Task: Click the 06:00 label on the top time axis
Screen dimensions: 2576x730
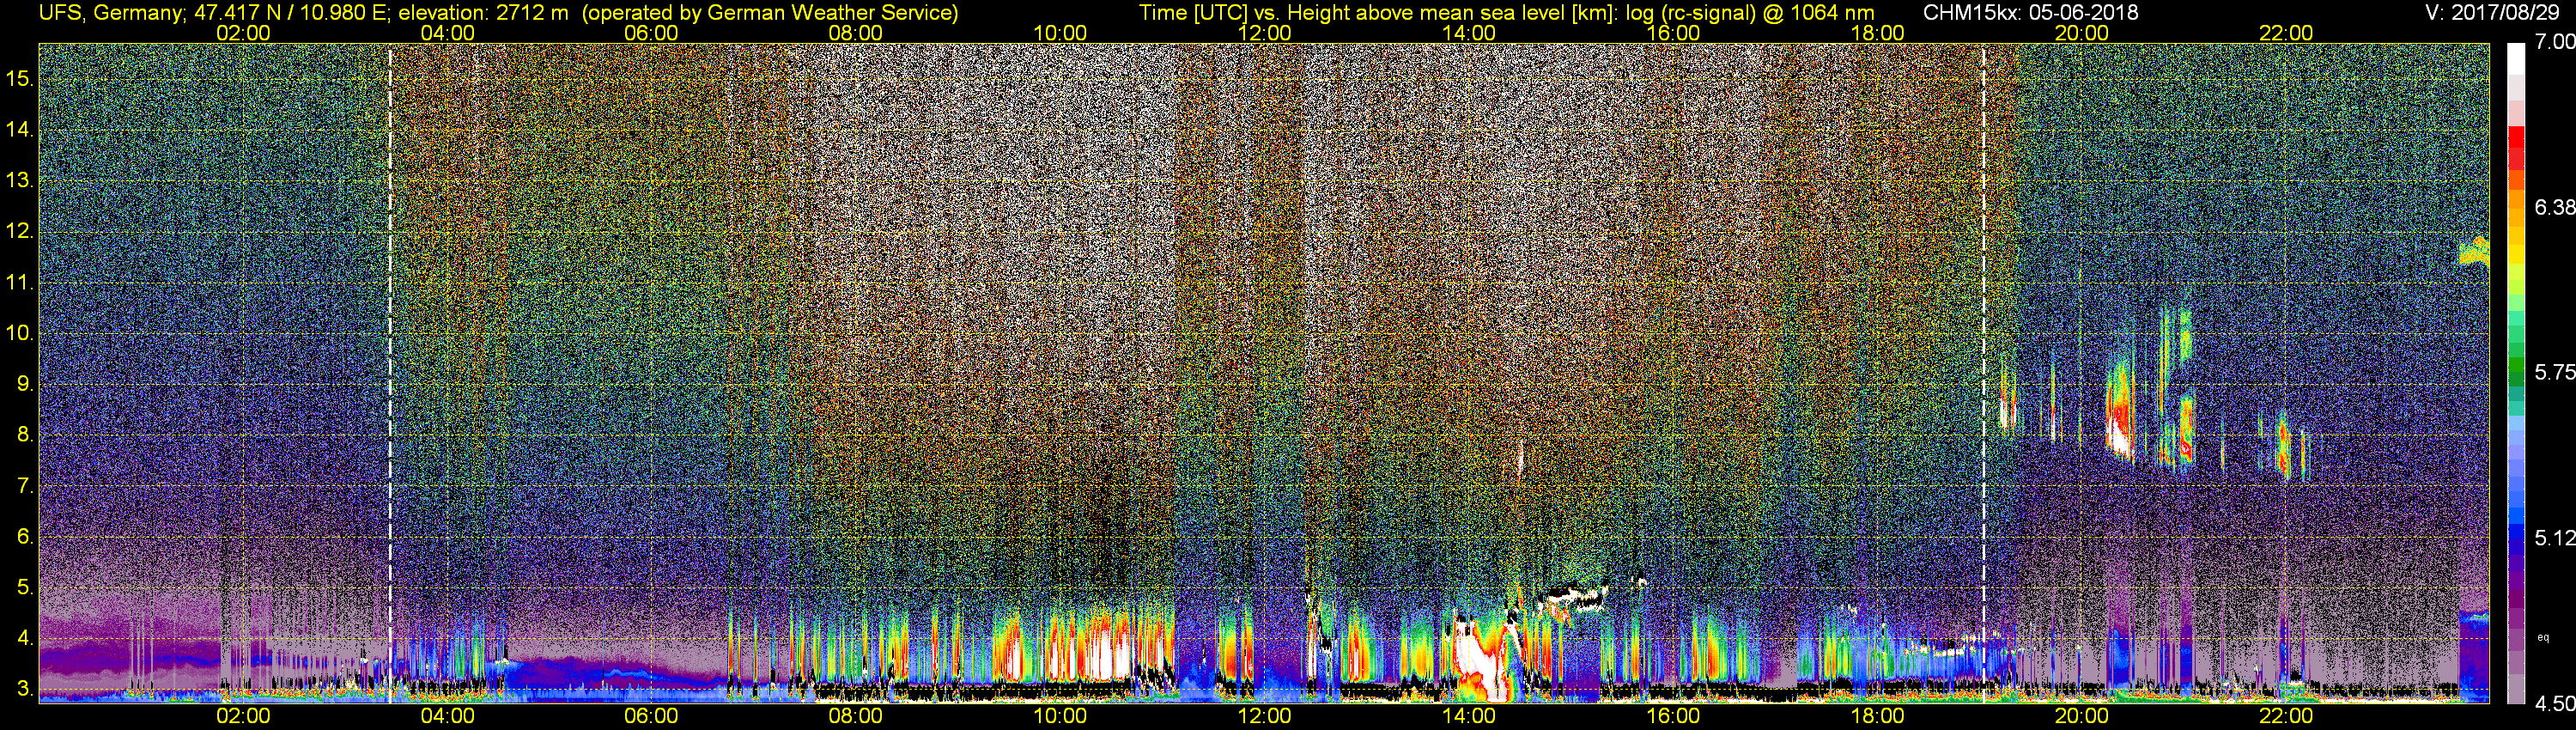Action: click(x=651, y=33)
